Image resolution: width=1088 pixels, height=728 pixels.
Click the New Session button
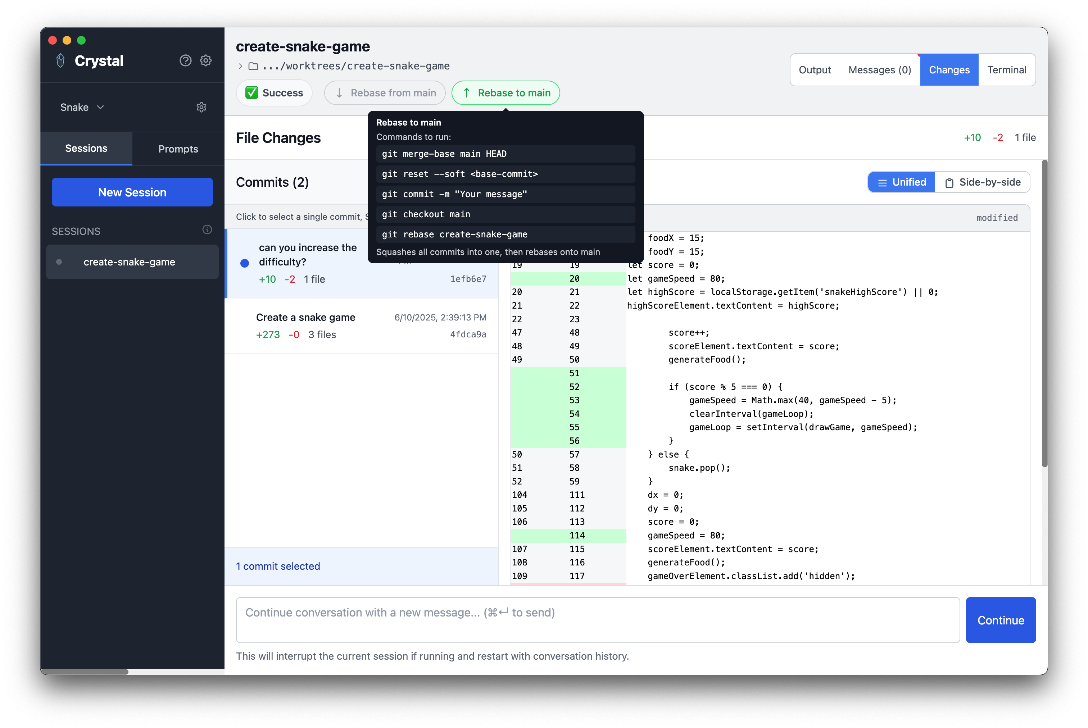tap(132, 192)
